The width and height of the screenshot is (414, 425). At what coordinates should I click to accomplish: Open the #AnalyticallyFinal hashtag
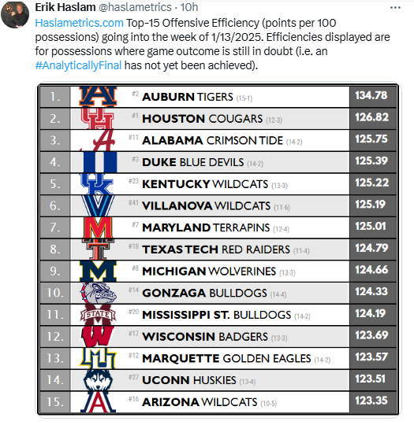[x=78, y=65]
